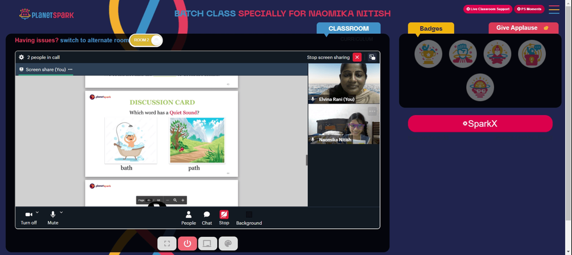Open the hamburger menu
572x255 pixels.
click(554, 10)
